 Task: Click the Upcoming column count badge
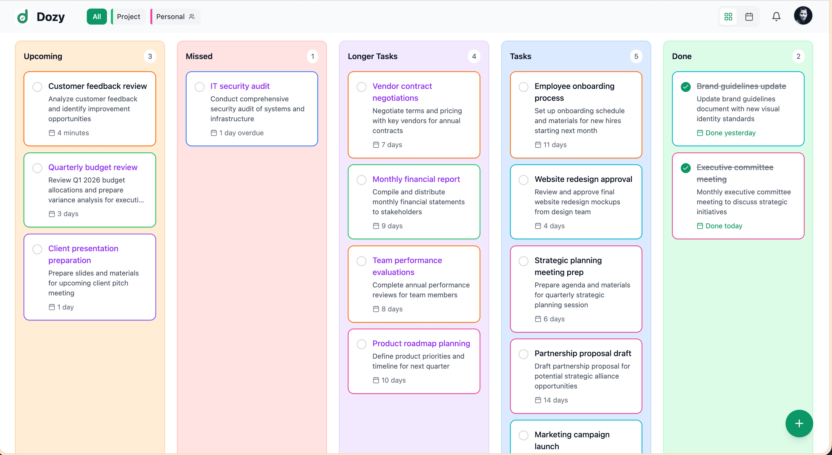pyautogui.click(x=150, y=56)
